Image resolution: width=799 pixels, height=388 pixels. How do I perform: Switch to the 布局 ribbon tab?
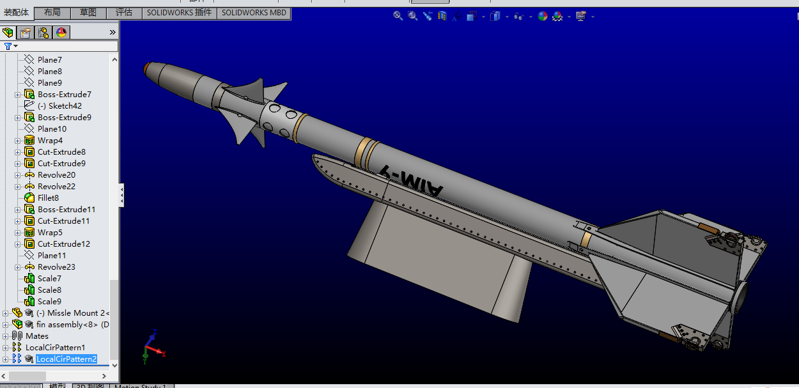(52, 13)
